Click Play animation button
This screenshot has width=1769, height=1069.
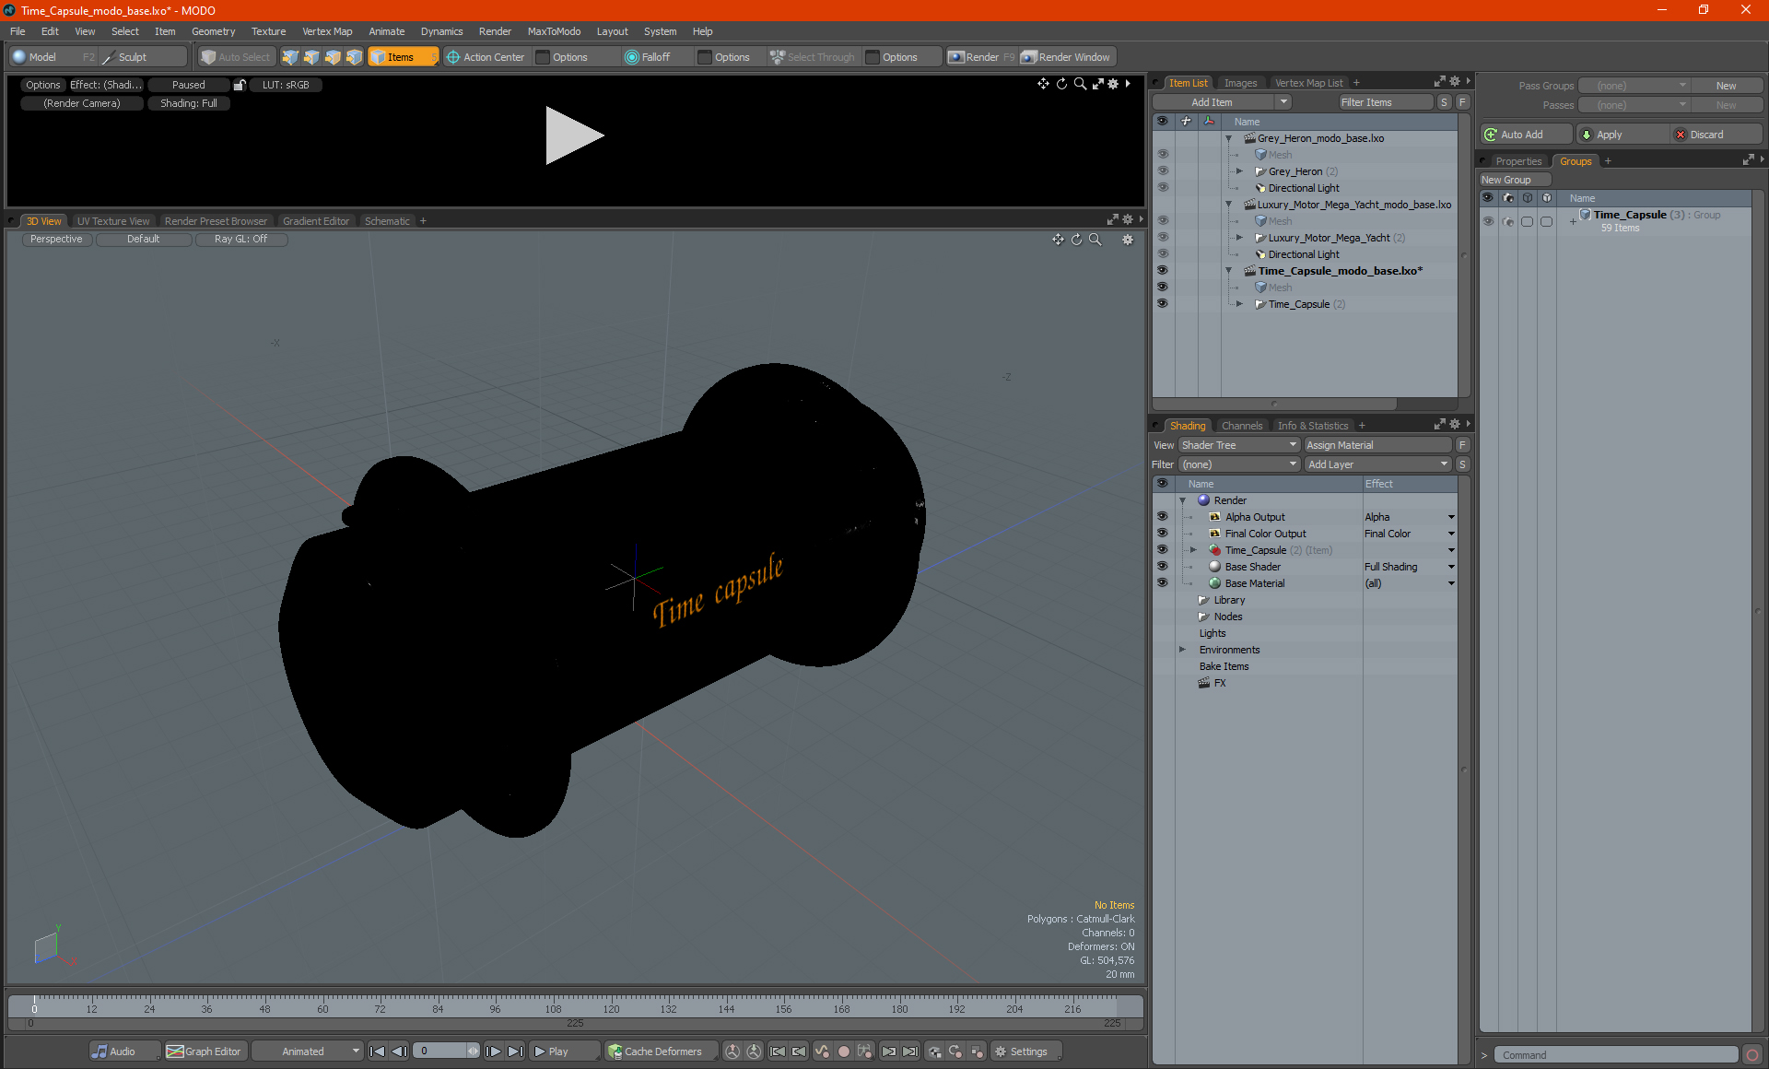(563, 1051)
